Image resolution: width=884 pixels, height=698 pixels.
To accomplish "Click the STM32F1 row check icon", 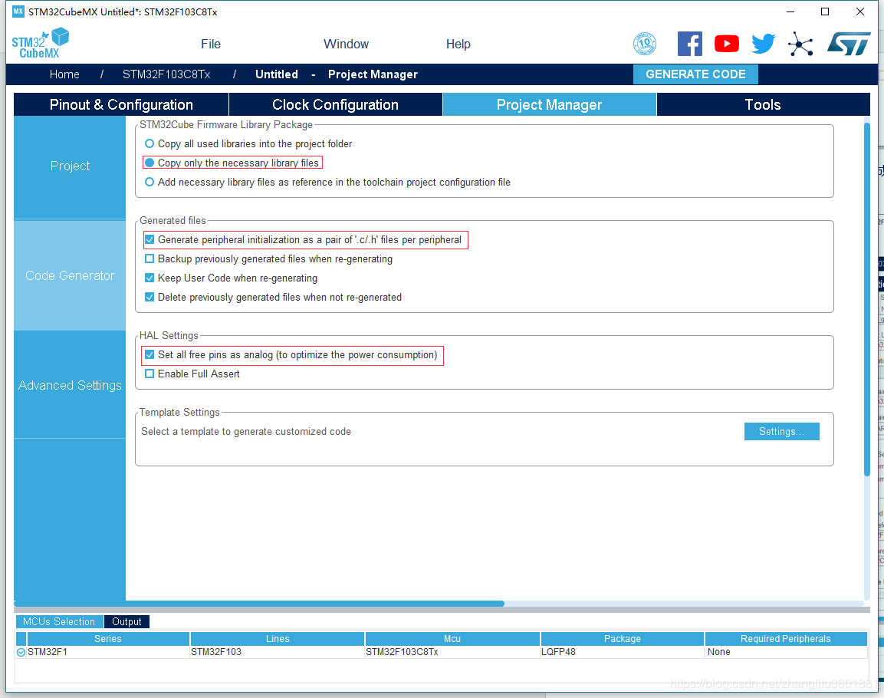I will click(x=21, y=652).
